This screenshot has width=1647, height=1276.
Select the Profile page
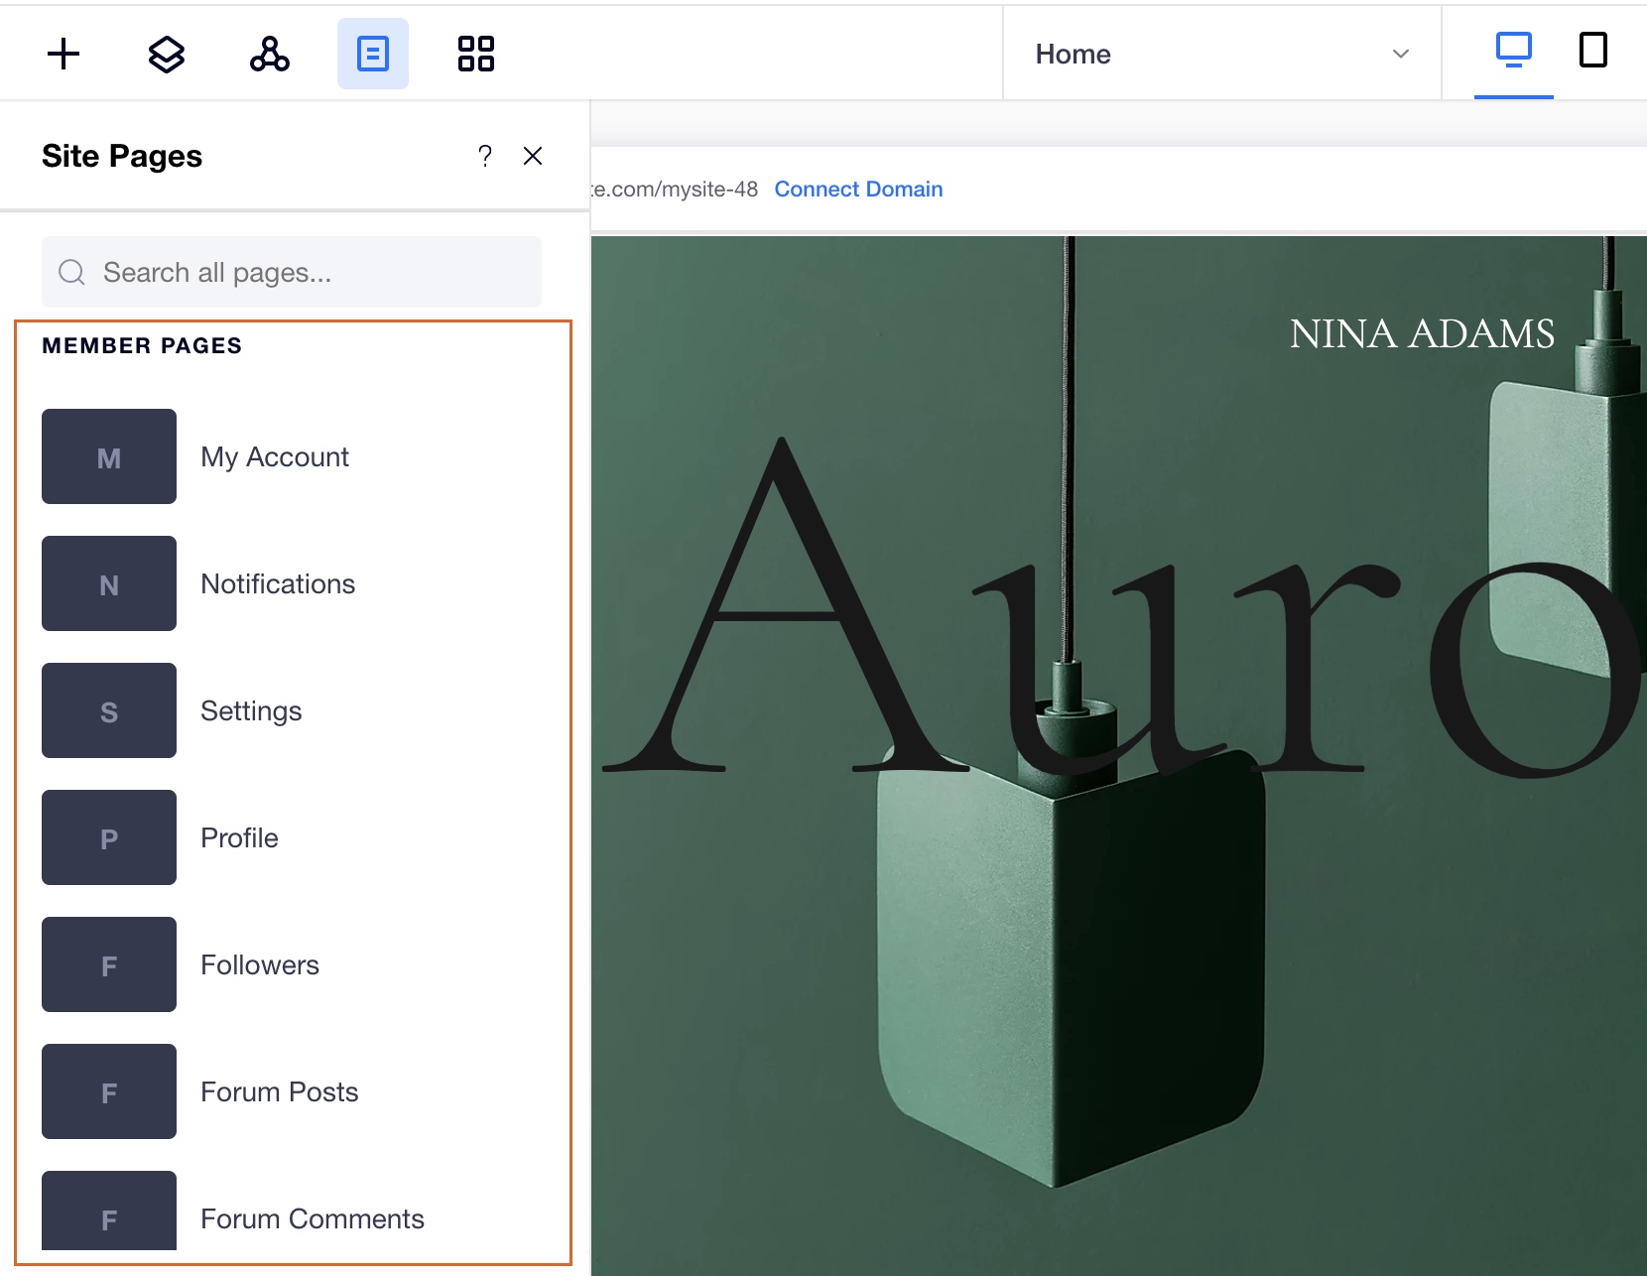pyautogui.click(x=239, y=837)
